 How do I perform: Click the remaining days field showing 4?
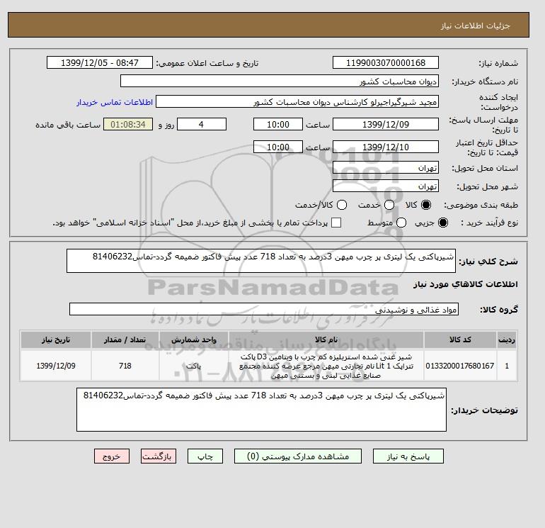[202, 124]
